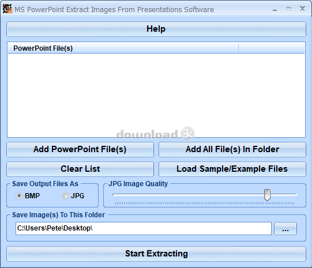The height and width of the screenshot is (268, 312).
Task: Click the PowerPoint File(s) column header
Action: 123,48
